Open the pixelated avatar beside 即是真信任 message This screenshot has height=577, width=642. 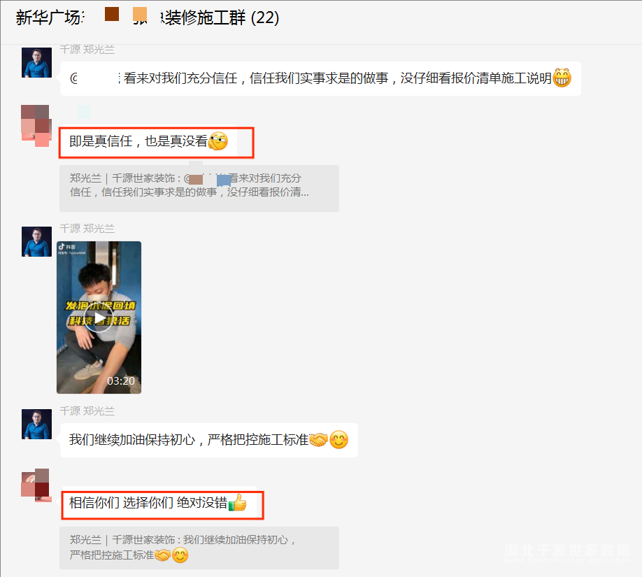point(36,125)
